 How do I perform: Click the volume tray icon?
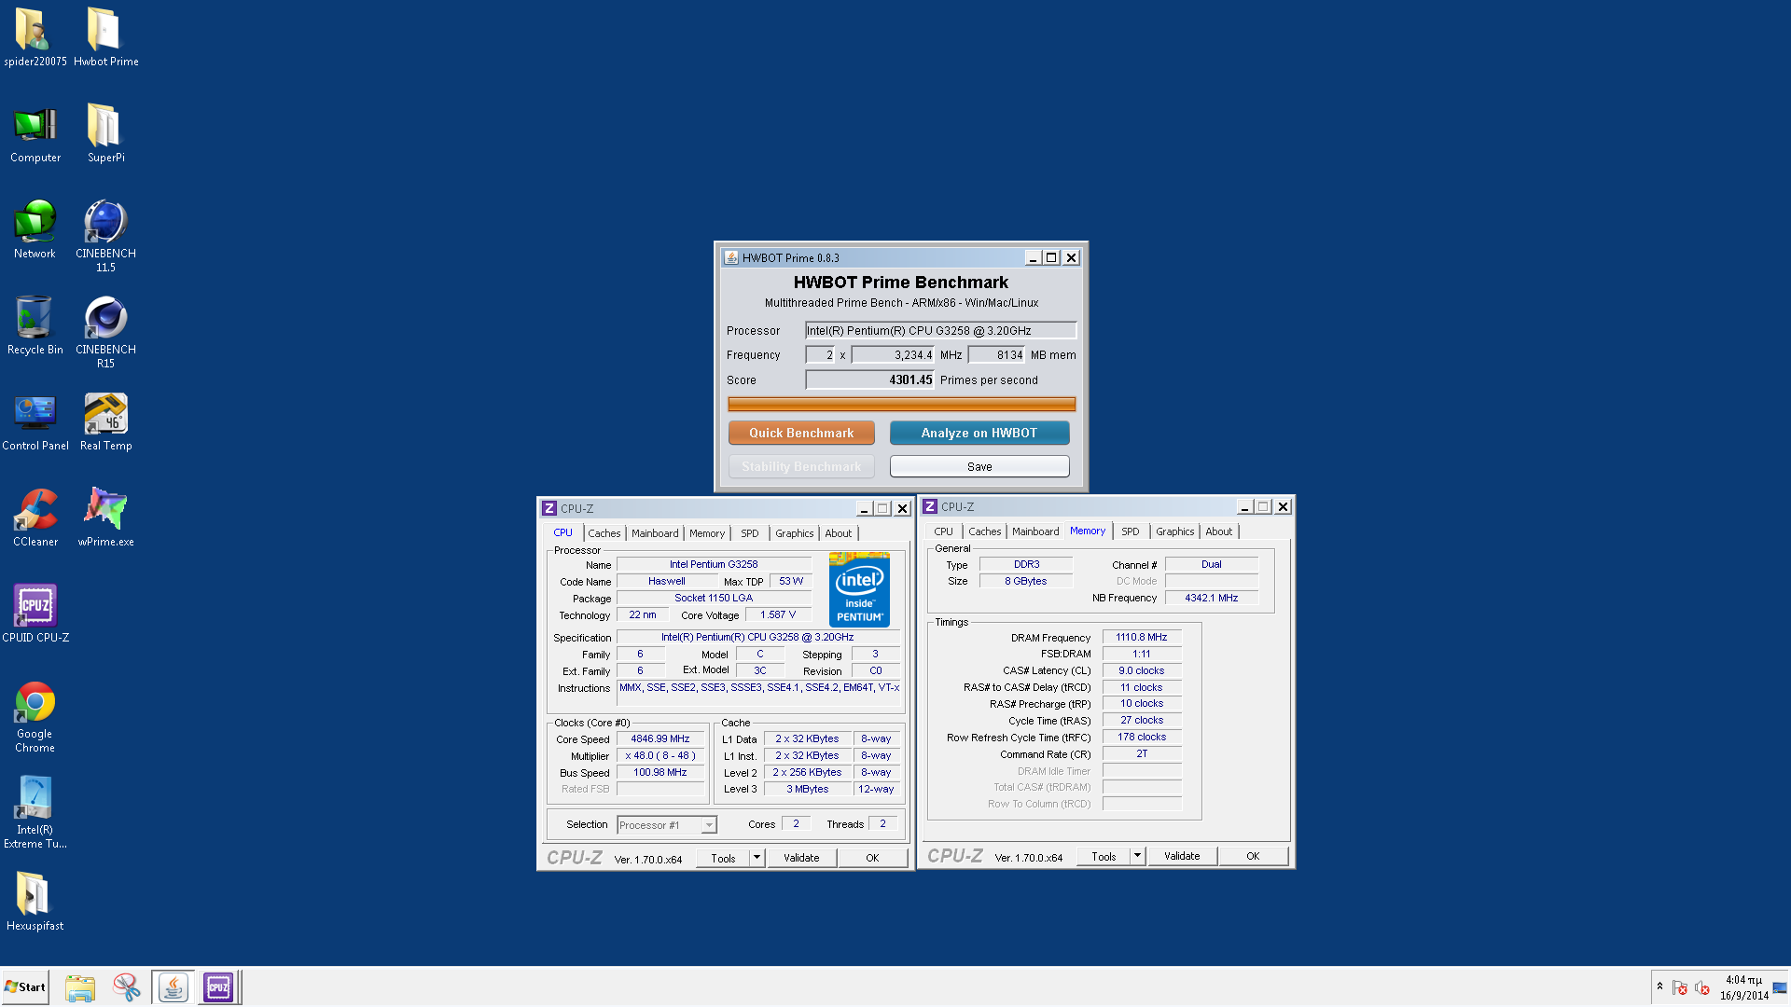1702,987
